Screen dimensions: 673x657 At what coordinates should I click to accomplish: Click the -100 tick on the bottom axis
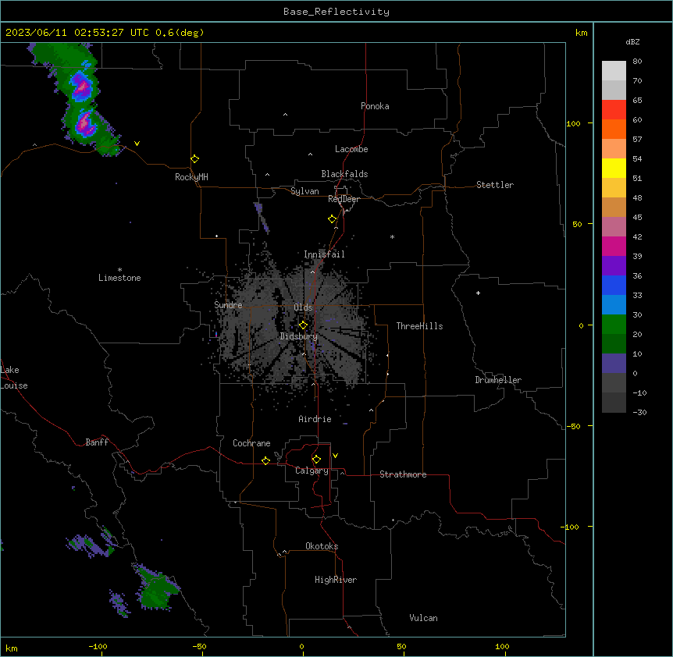pyautogui.click(x=98, y=646)
